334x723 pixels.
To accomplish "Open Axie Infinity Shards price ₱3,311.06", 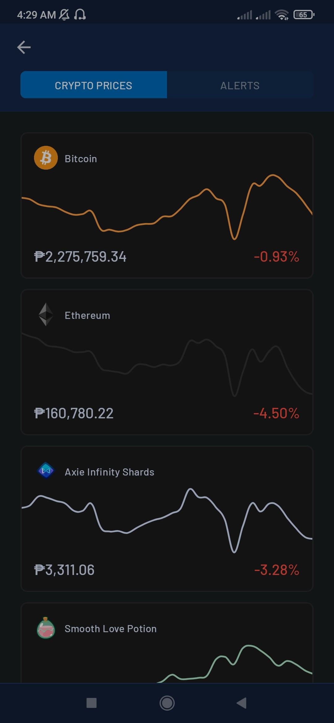I will 64,570.
